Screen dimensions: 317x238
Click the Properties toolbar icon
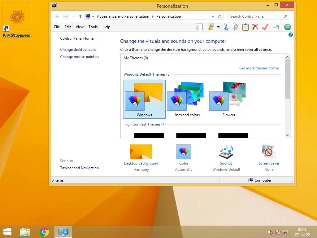pyautogui.click(x=275, y=27)
